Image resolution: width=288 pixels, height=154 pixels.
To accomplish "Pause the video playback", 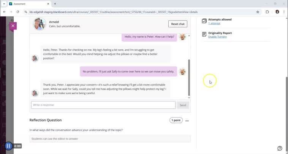I will point(8,146).
